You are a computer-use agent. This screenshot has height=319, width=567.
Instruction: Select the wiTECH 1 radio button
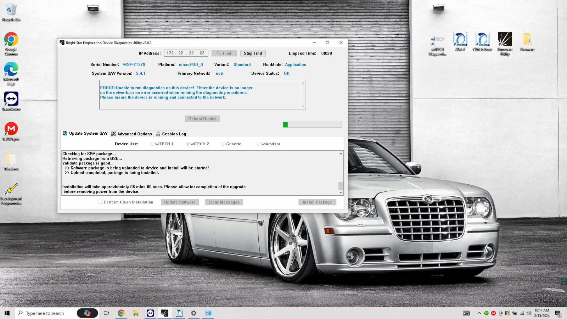(x=152, y=144)
